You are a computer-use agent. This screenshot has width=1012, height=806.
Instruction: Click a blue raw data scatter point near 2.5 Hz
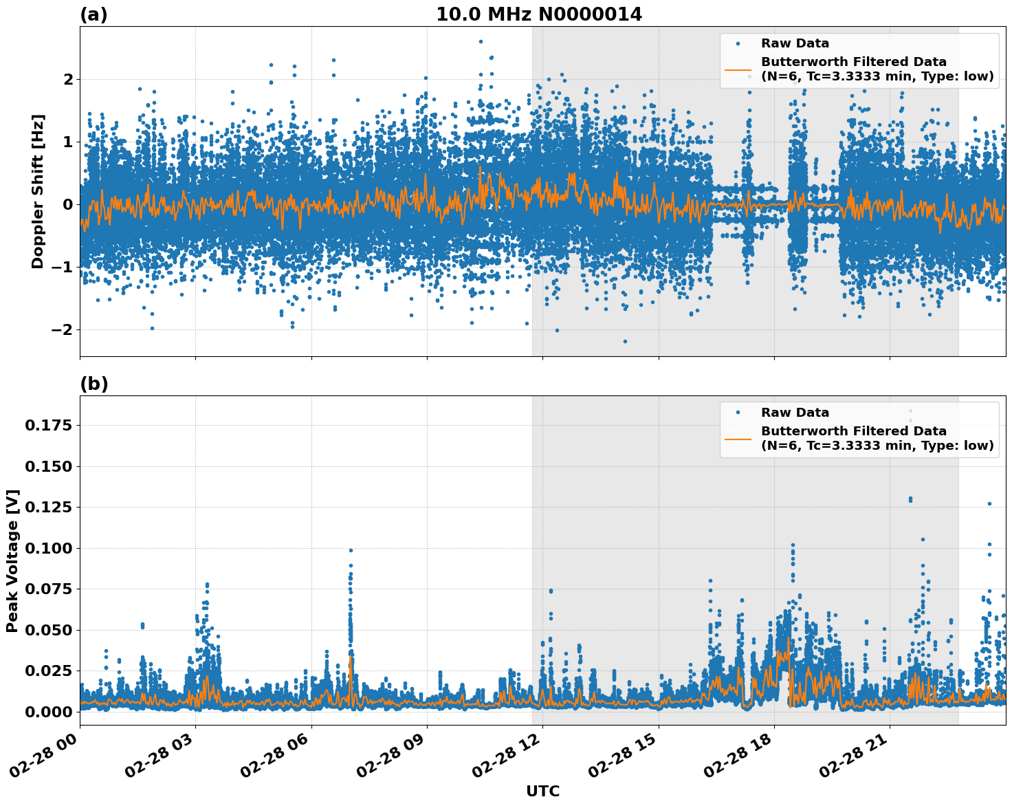pos(481,41)
